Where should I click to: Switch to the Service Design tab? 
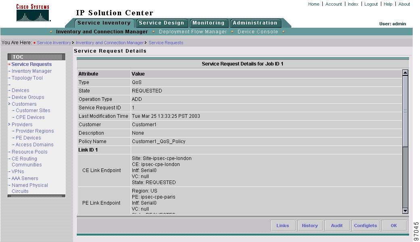tap(161, 23)
